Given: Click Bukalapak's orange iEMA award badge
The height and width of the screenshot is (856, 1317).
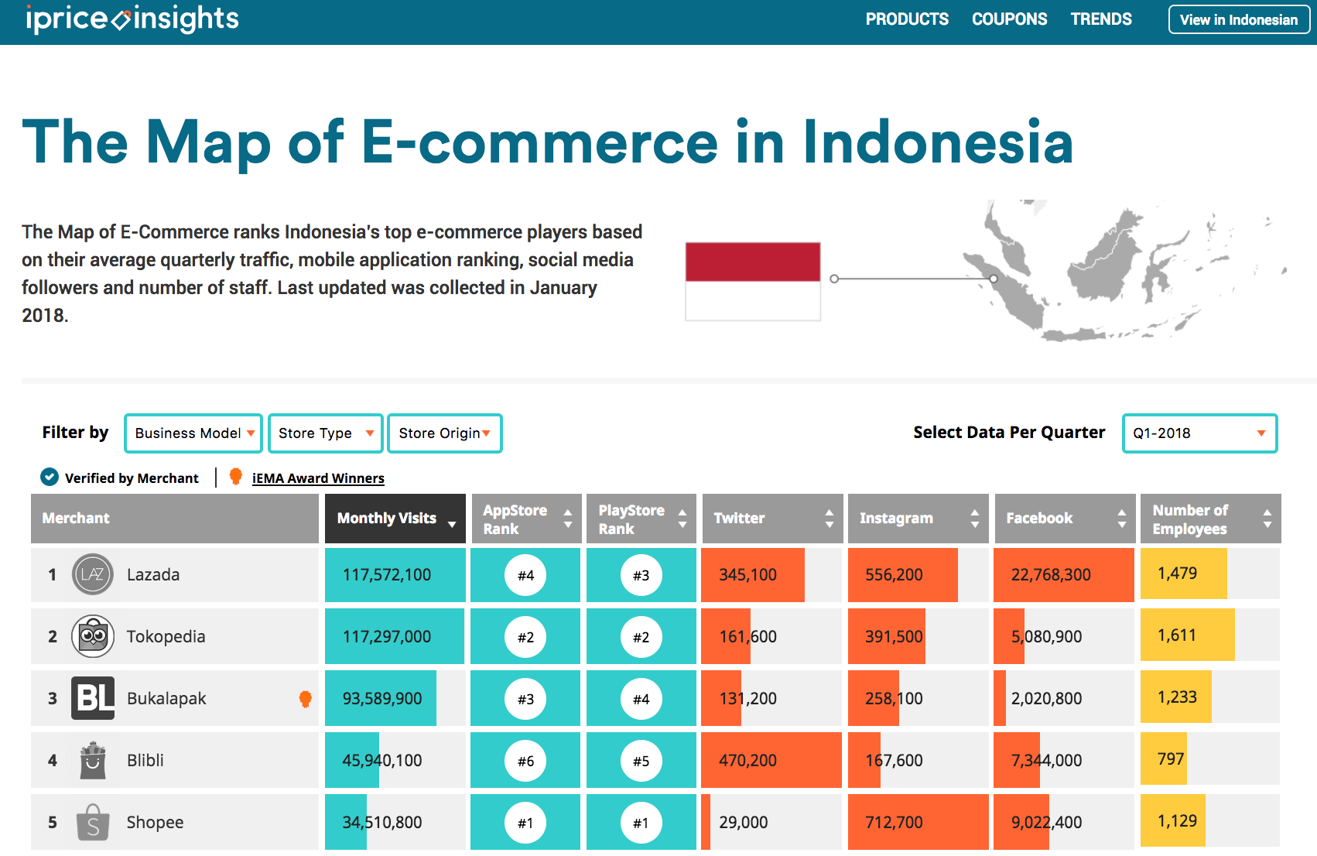Looking at the screenshot, I should coord(306,699).
